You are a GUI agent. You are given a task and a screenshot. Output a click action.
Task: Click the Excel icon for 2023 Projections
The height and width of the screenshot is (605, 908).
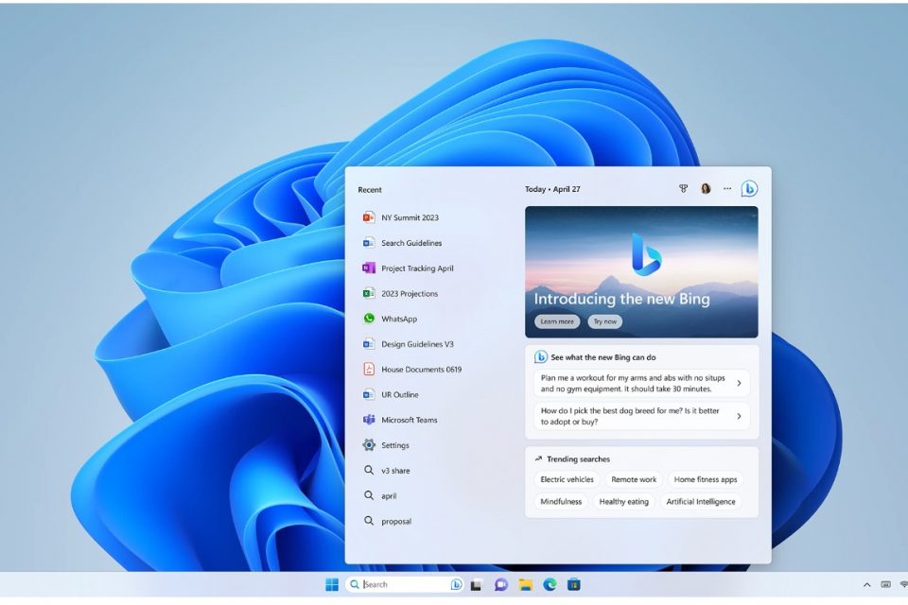369,294
